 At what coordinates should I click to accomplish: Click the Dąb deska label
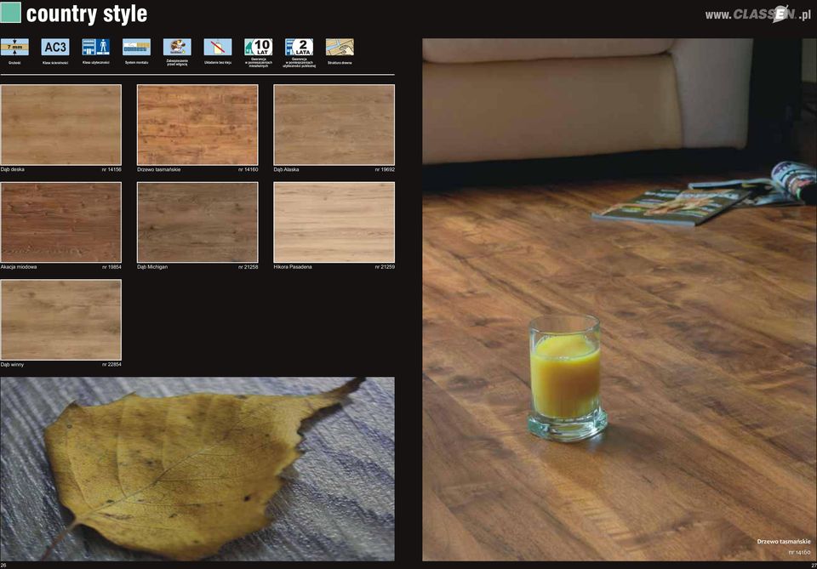click(x=13, y=170)
